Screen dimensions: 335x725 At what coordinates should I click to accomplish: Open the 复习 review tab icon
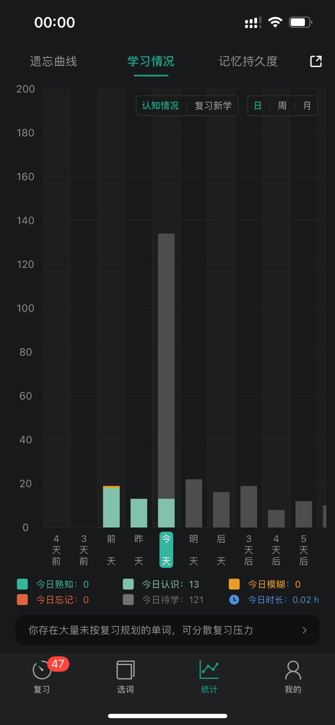tap(42, 670)
